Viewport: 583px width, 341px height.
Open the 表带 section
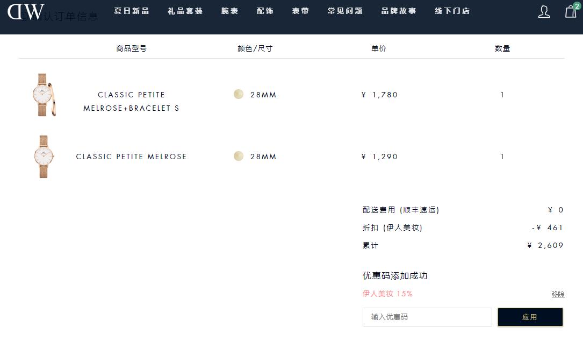[x=300, y=11]
